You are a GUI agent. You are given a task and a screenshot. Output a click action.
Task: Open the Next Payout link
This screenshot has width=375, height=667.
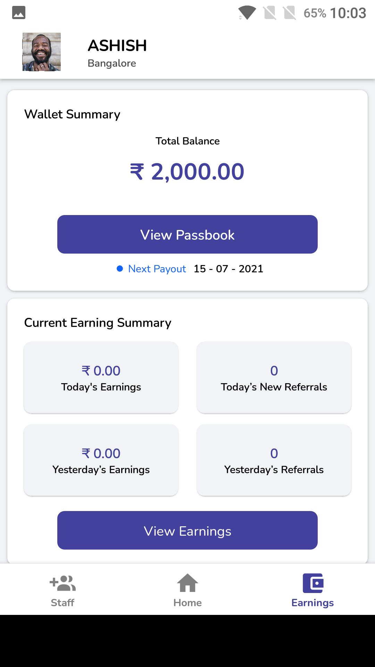click(157, 269)
